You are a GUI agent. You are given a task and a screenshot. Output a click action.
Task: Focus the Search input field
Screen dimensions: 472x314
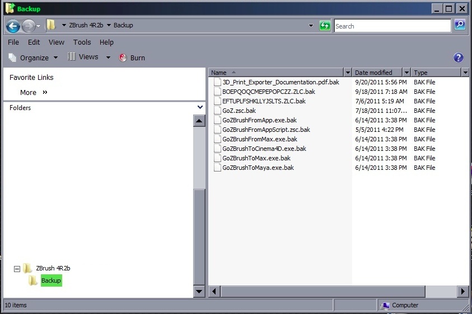392,26
